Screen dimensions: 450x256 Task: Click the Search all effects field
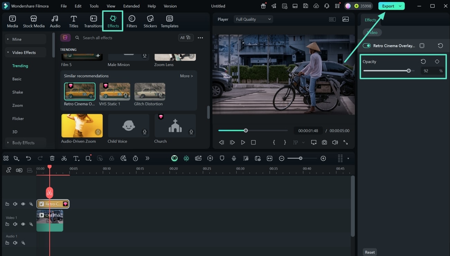coord(125,38)
